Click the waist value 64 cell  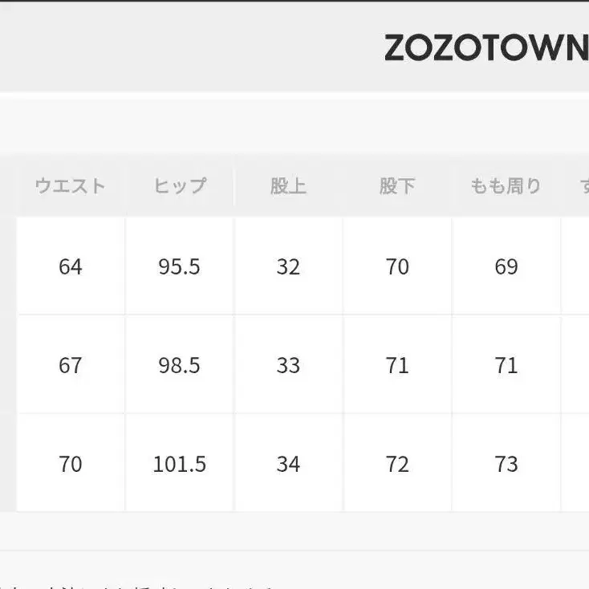71,266
